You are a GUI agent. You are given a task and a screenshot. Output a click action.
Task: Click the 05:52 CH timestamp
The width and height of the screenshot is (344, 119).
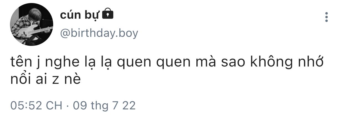pos(36,106)
